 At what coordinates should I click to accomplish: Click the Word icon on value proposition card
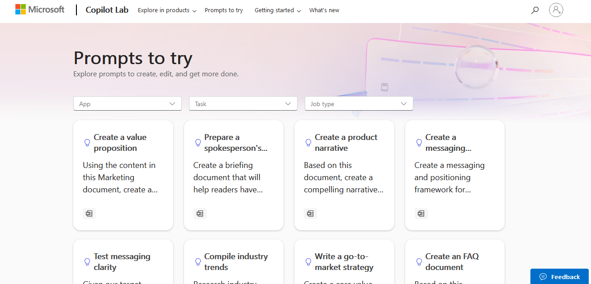[89, 214]
